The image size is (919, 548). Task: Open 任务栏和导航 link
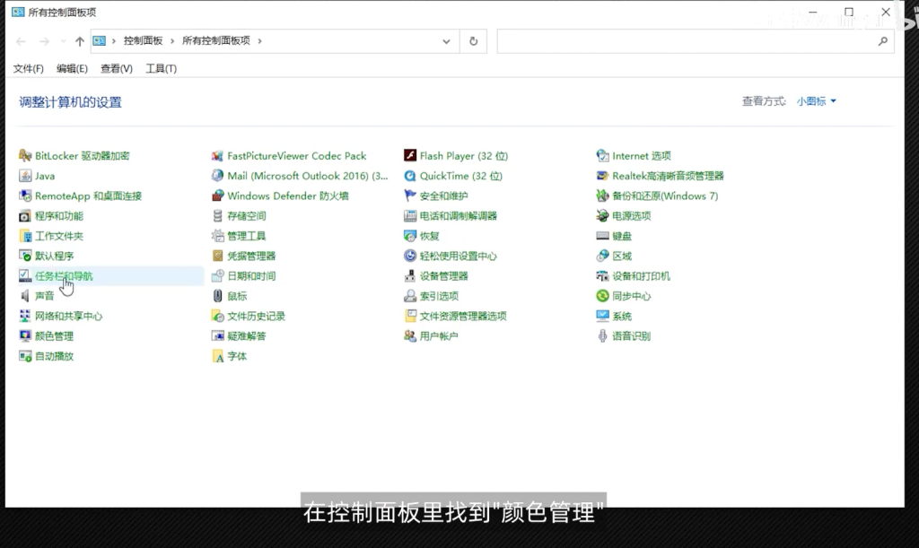click(64, 275)
